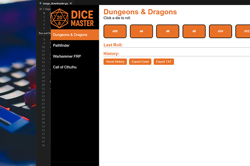The image size is (250, 166).
Task: Switch to image_downloader.py editor tab
Action: tap(55, 3)
